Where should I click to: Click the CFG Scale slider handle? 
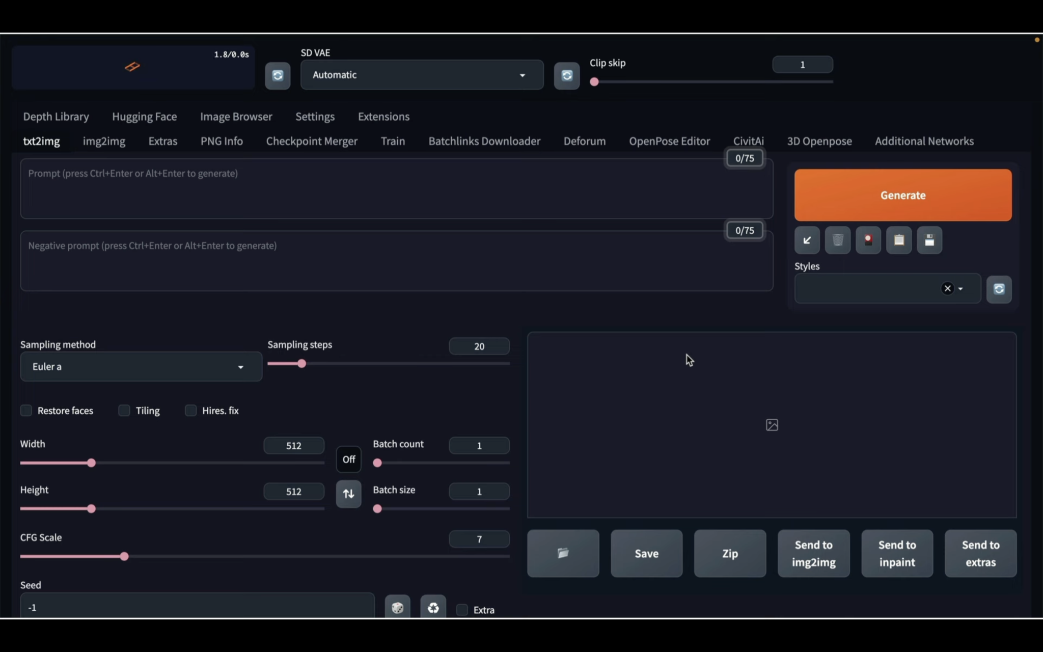[124, 556]
